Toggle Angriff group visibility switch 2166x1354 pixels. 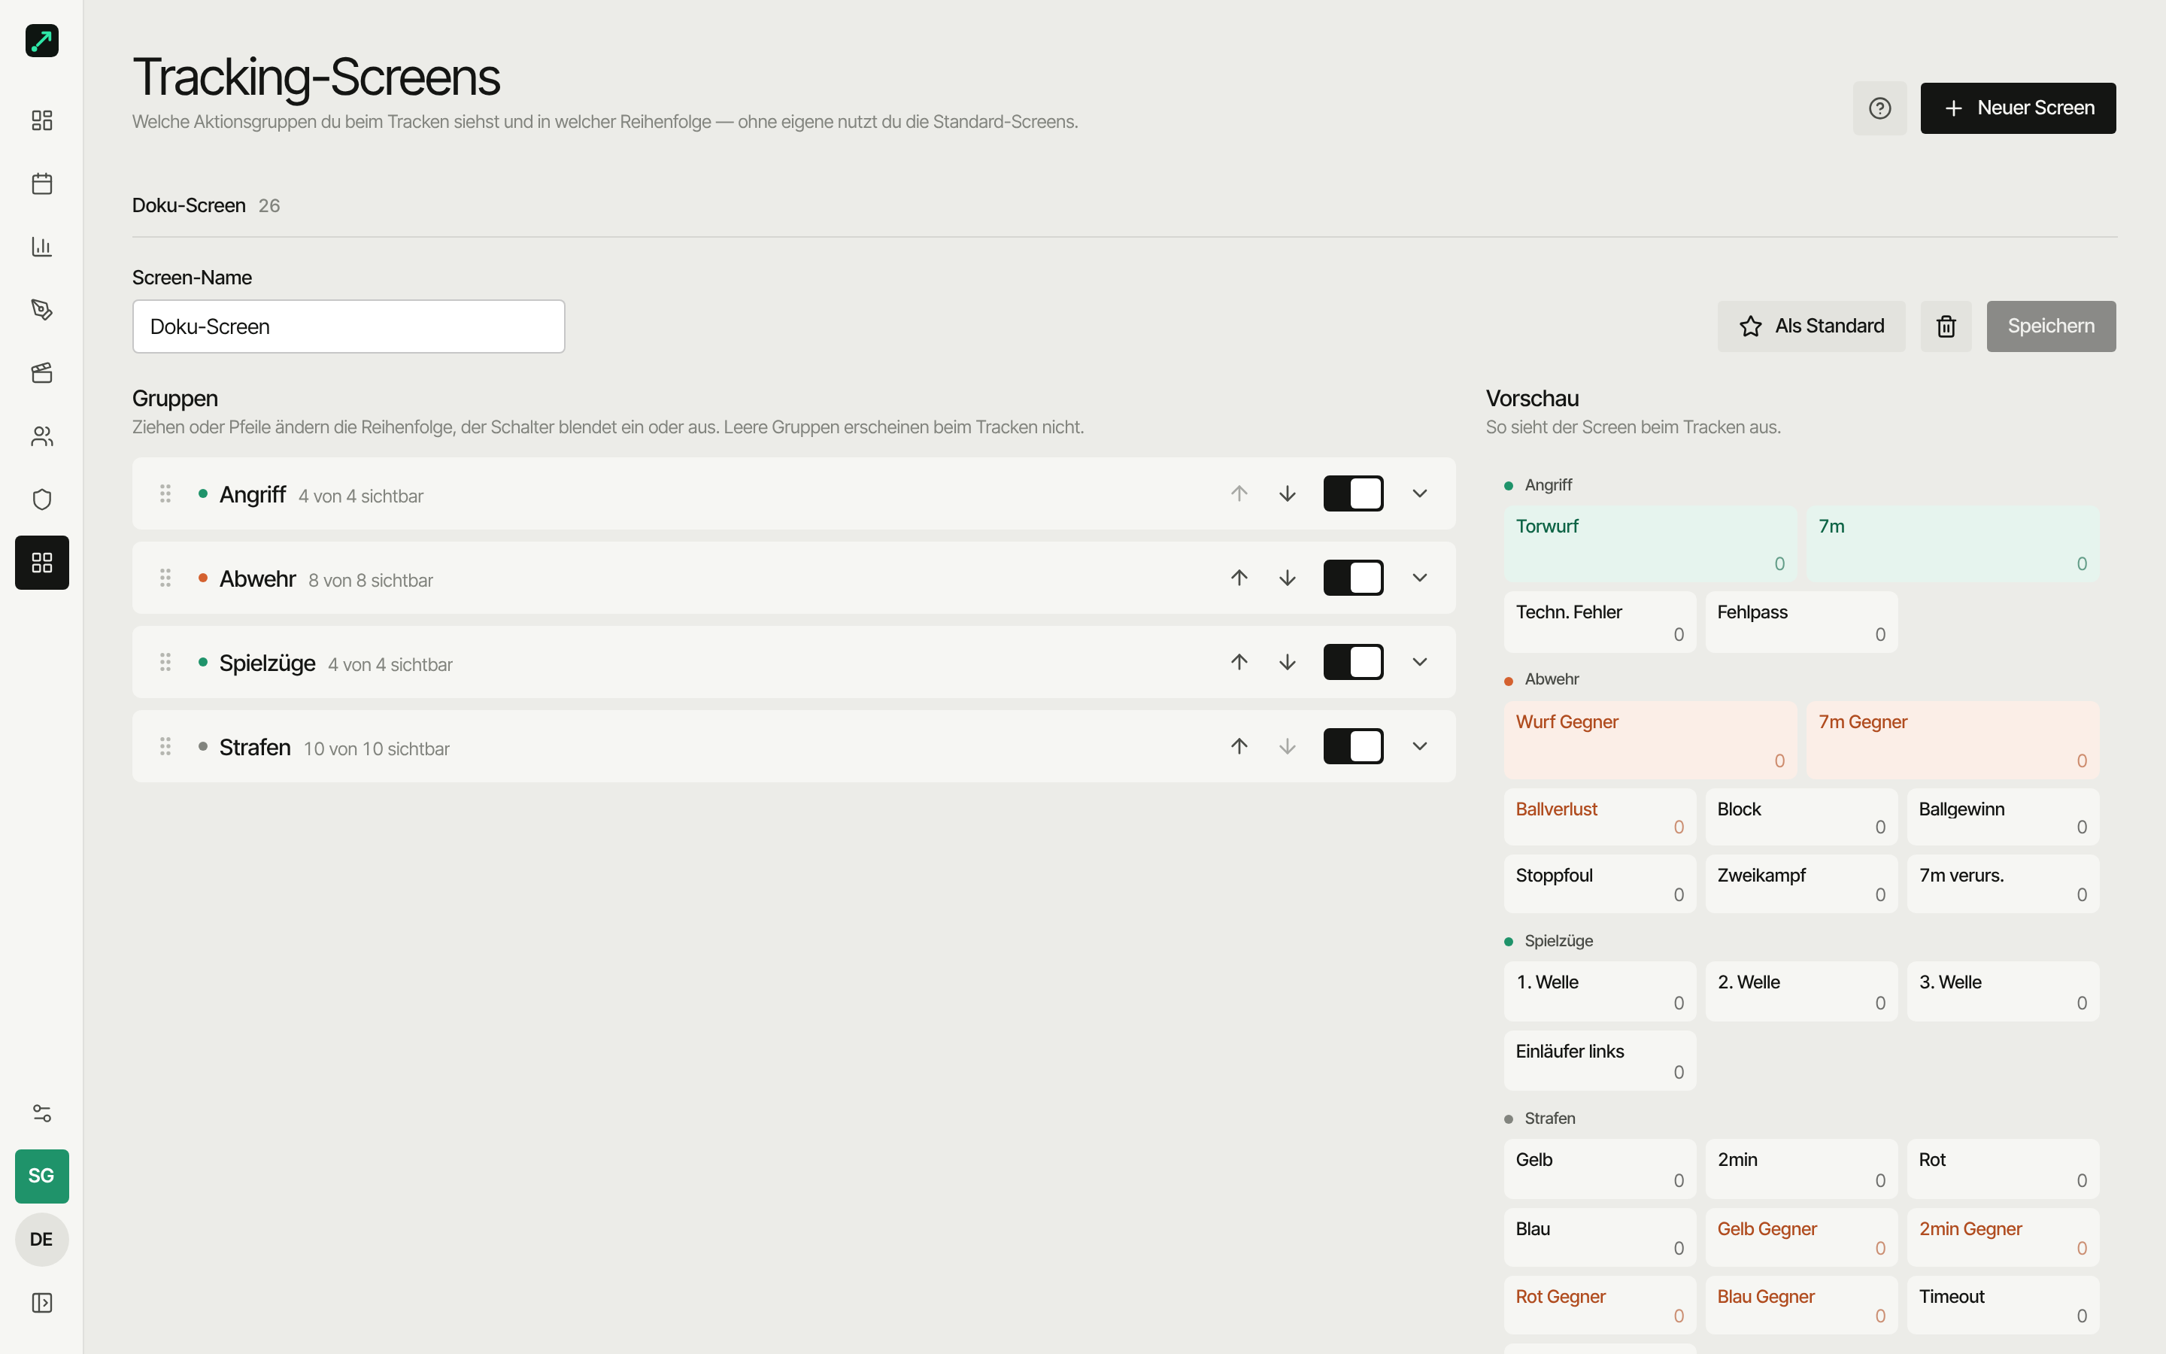(1353, 493)
